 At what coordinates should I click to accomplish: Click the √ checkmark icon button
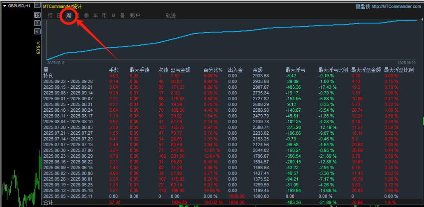37,31
